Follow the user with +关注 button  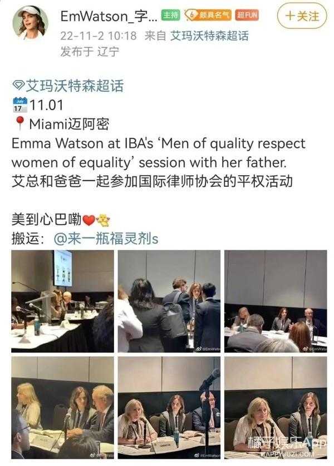click(x=302, y=16)
